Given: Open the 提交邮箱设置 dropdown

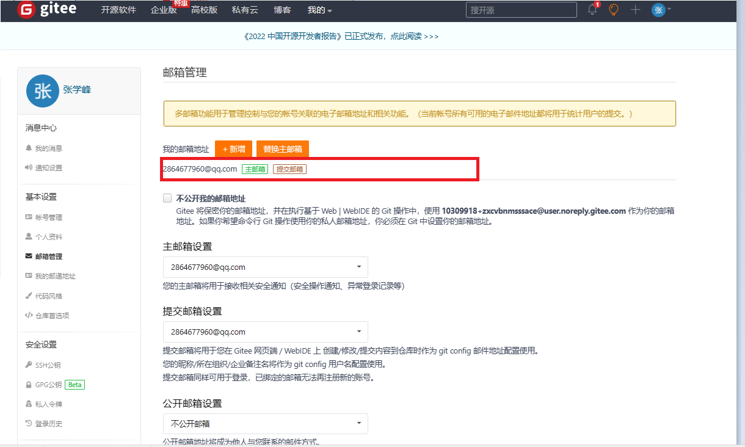Looking at the screenshot, I should point(266,332).
